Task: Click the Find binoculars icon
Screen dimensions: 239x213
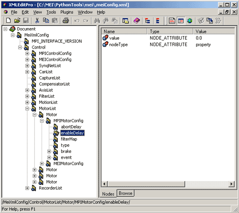Action: (97, 20)
